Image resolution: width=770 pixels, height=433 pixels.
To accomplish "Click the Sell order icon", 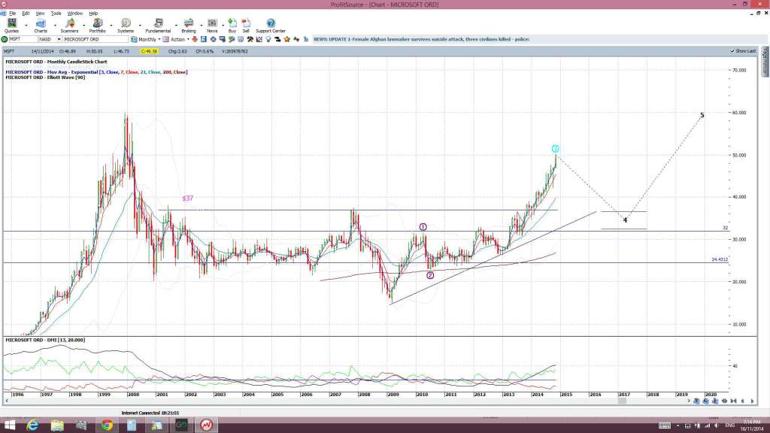I will tap(246, 25).
